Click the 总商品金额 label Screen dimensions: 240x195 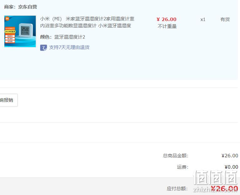coord(176,156)
